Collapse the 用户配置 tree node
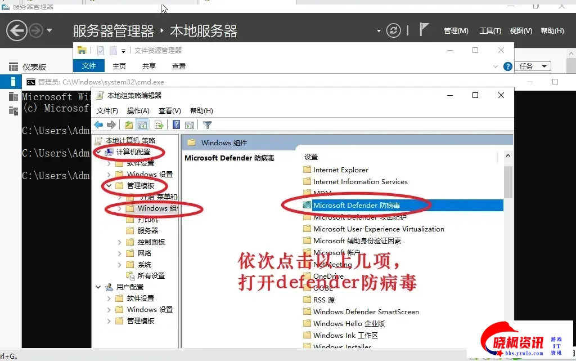The width and height of the screenshot is (576, 361). click(98, 287)
